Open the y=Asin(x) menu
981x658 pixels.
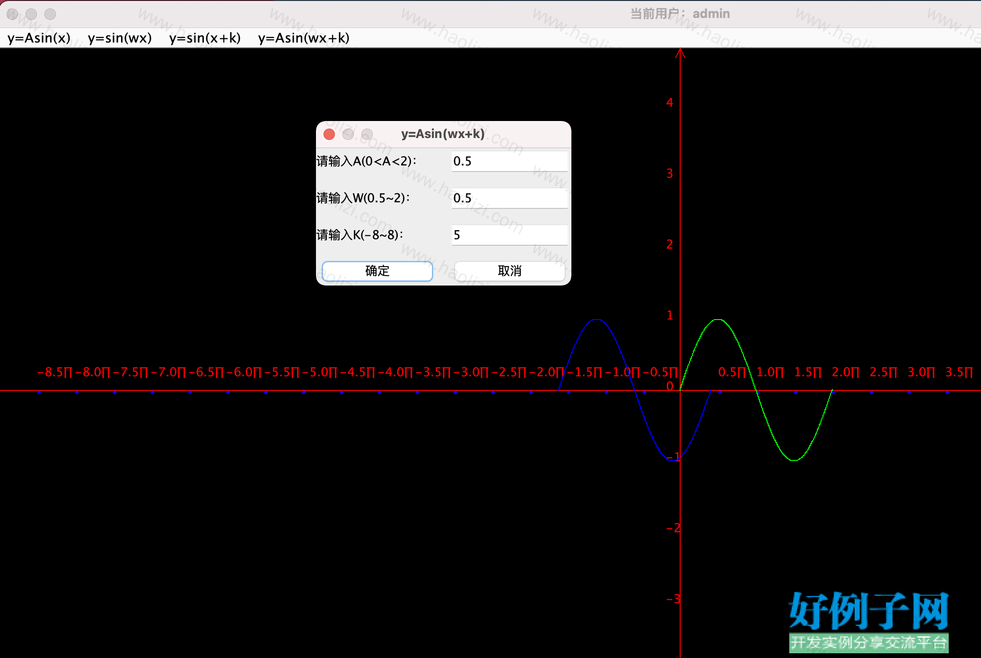click(39, 38)
